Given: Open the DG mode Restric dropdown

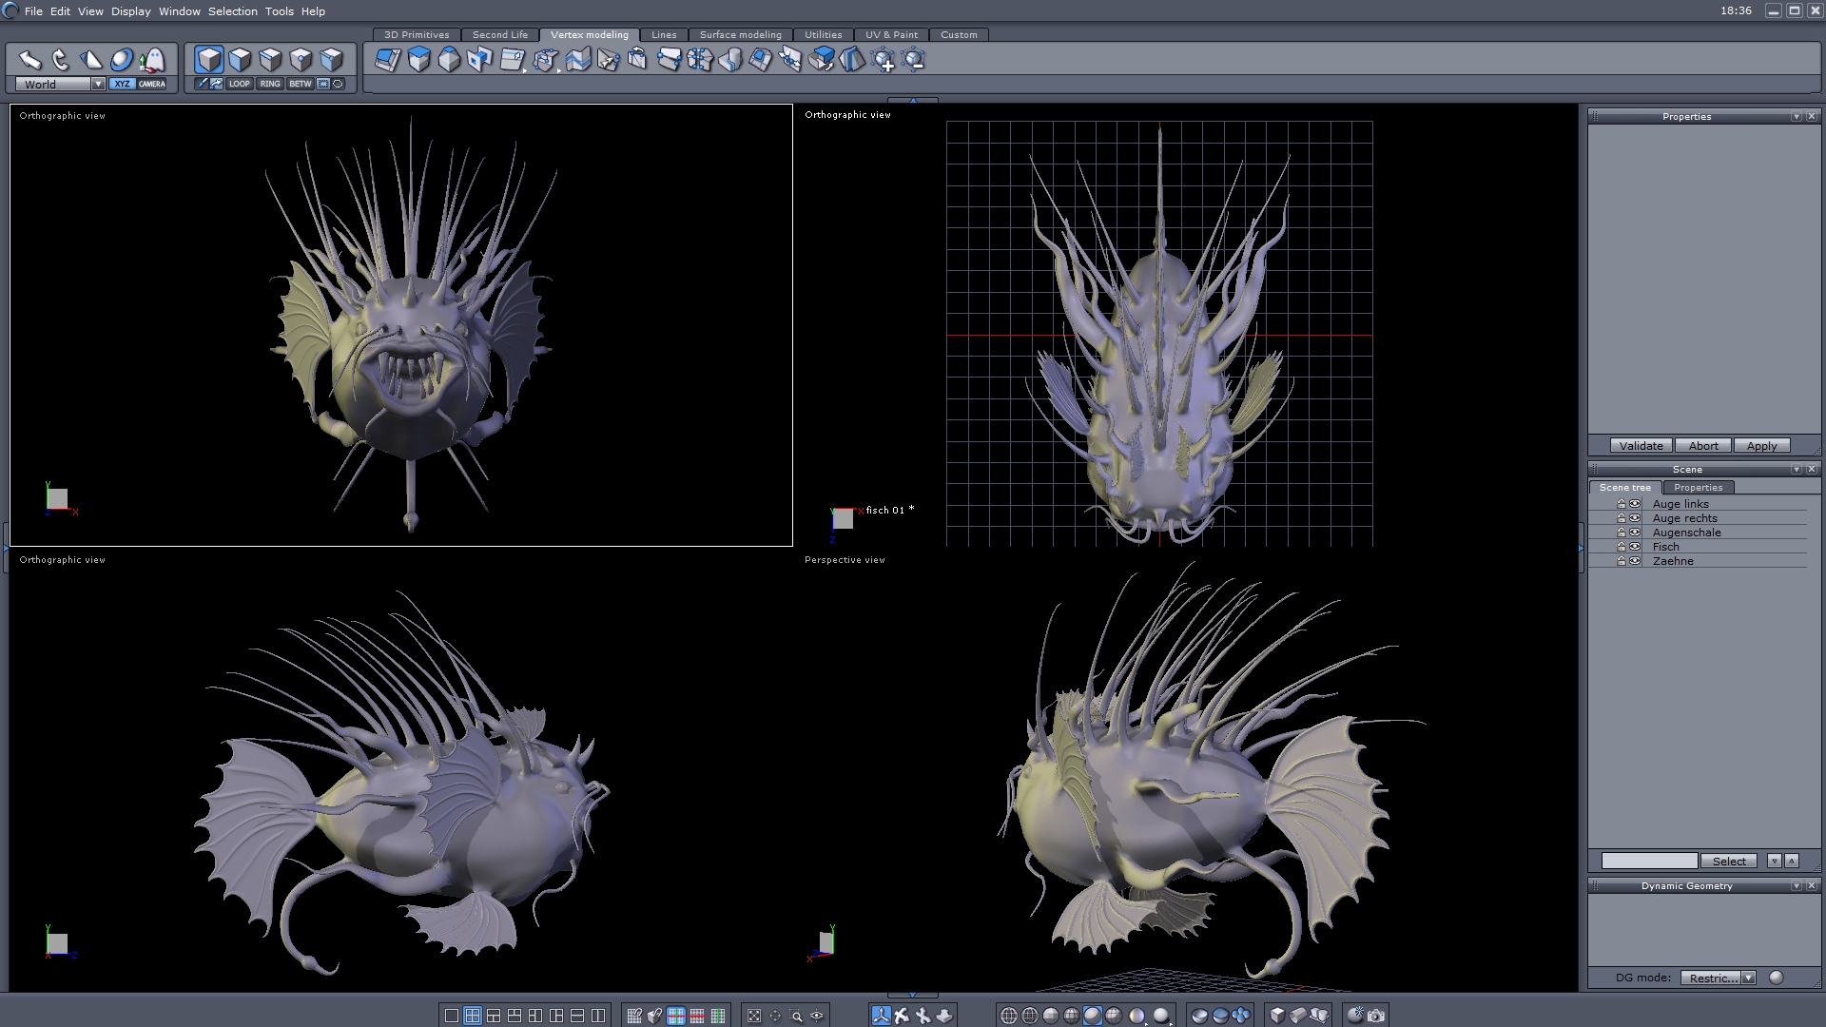Looking at the screenshot, I should (1748, 978).
